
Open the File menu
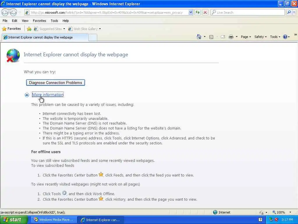(x=5, y=21)
